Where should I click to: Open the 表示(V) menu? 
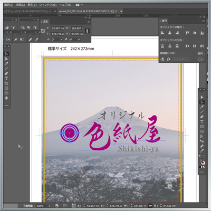(32, 5)
